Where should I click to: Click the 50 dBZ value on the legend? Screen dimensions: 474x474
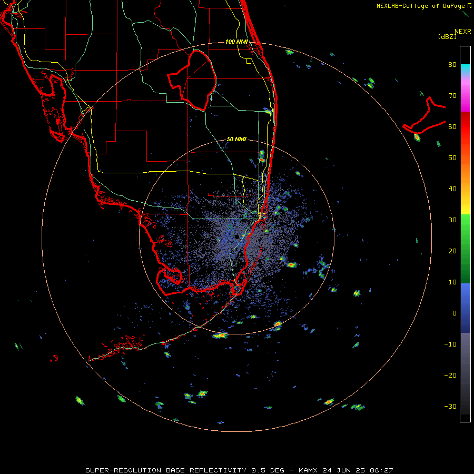[452, 158]
